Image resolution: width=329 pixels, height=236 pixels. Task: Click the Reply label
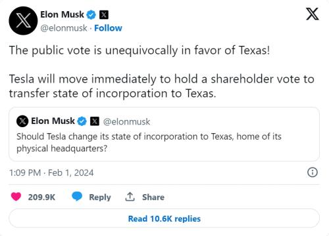tap(100, 197)
